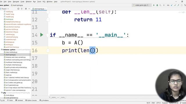Viewport: 186px width, 104px height.
Task: Click the editor horizontal scrollbar
Action: pyautogui.click(x=103, y=95)
